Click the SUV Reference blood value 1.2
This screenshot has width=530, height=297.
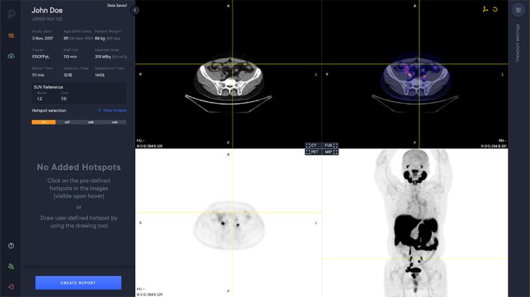(40, 99)
